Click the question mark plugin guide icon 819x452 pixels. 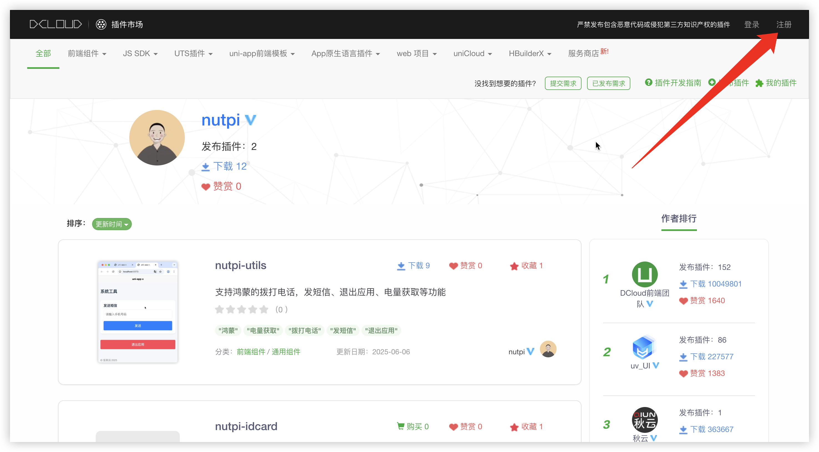(x=648, y=83)
